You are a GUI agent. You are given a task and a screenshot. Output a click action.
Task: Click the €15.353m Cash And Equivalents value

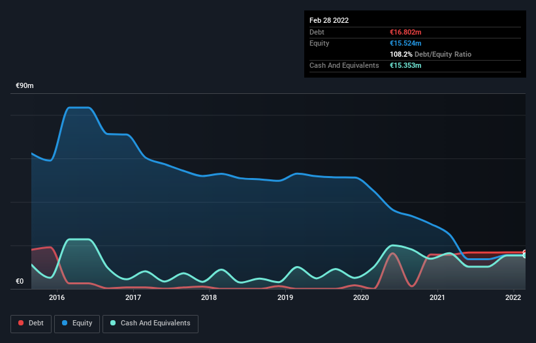click(x=405, y=65)
